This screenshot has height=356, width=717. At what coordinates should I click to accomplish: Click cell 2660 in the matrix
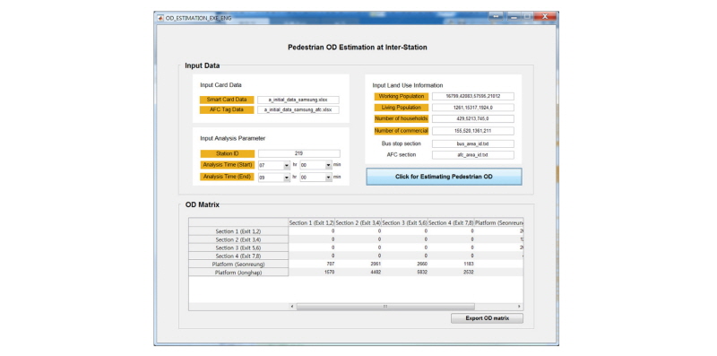(404, 264)
